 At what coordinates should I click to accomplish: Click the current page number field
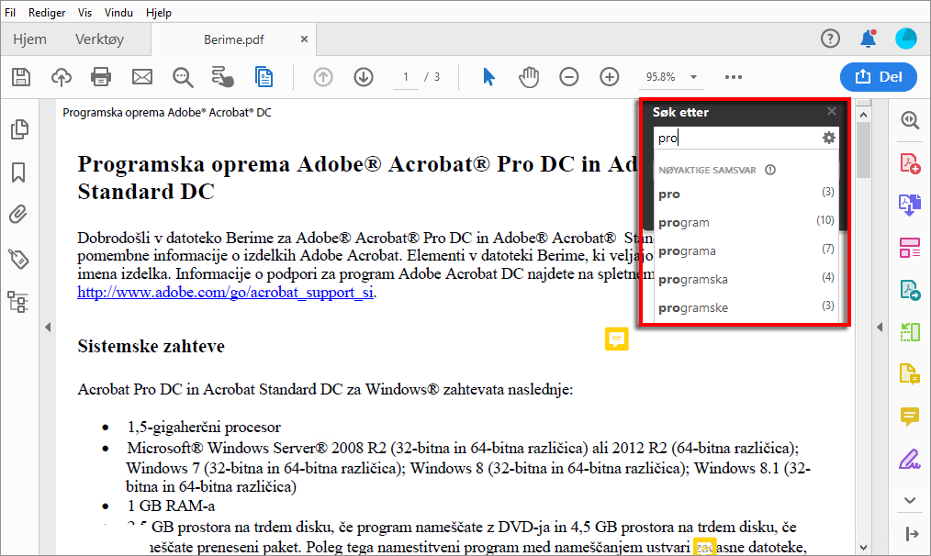point(406,77)
